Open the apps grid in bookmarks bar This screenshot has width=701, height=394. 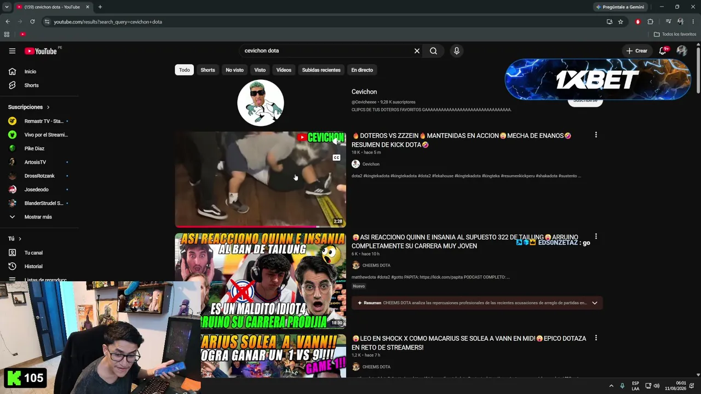[x=7, y=34]
